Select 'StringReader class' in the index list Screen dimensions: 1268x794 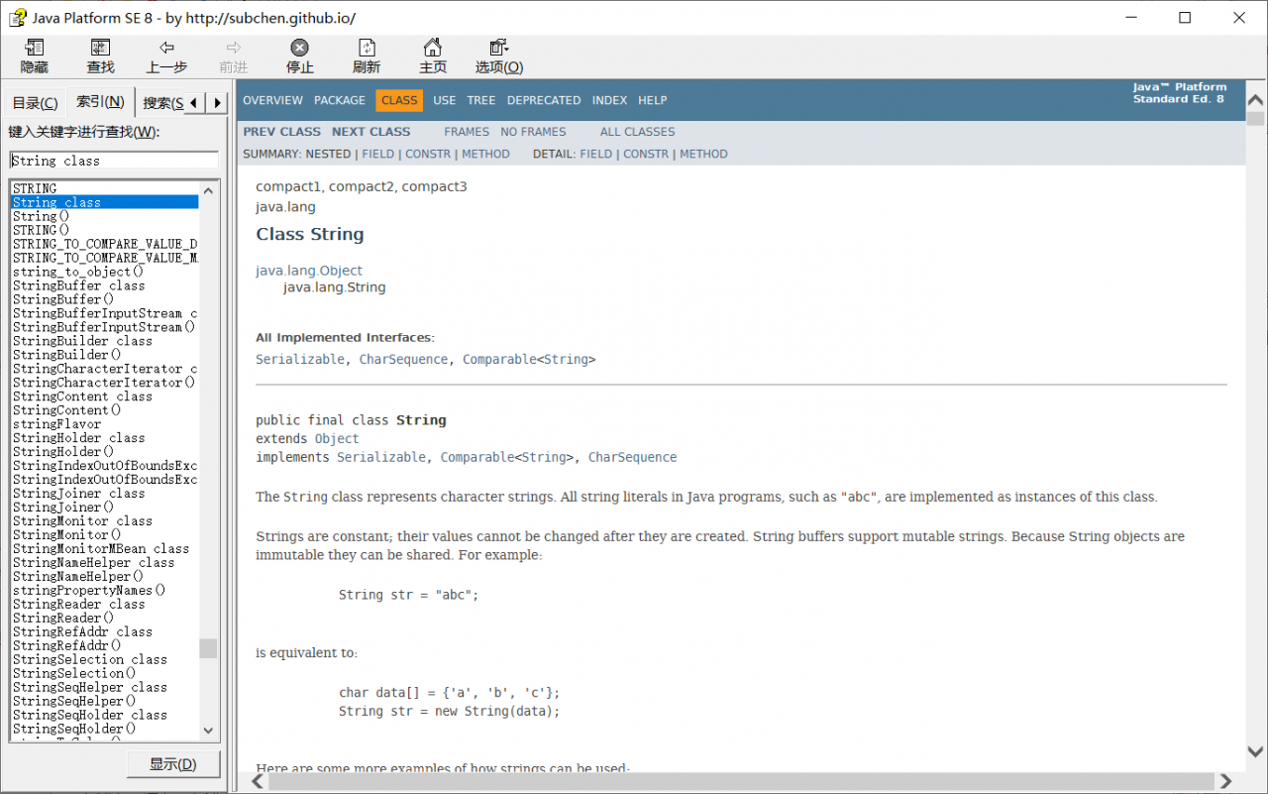click(79, 605)
